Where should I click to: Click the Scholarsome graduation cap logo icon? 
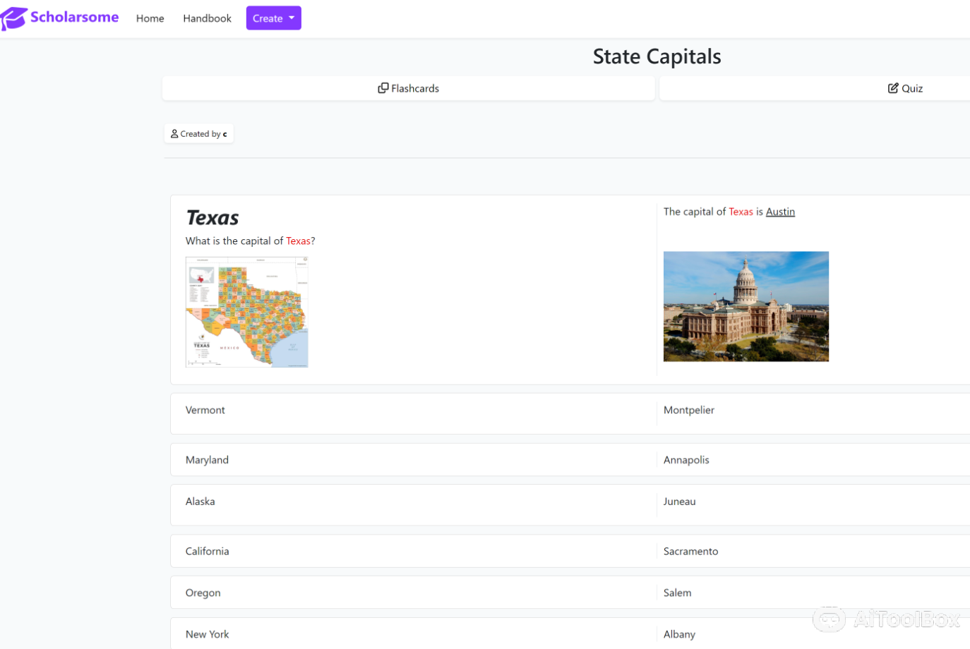pyautogui.click(x=14, y=18)
